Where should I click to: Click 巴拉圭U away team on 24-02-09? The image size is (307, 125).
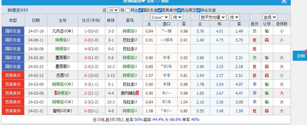tap(130, 84)
